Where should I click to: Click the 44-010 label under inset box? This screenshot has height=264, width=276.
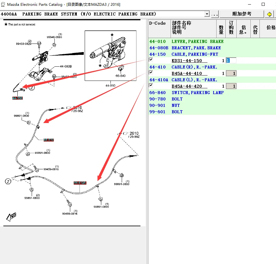pos(110,86)
